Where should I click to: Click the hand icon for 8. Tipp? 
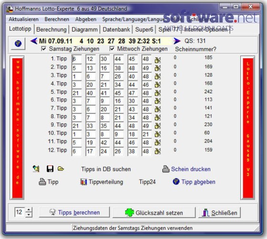pos(158,118)
